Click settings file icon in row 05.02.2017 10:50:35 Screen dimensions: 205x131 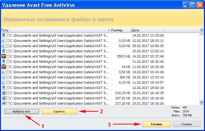tap(3, 46)
